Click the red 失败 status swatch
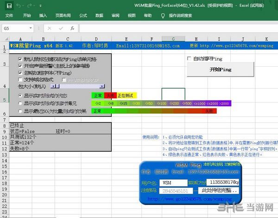 (x=110, y=96)
